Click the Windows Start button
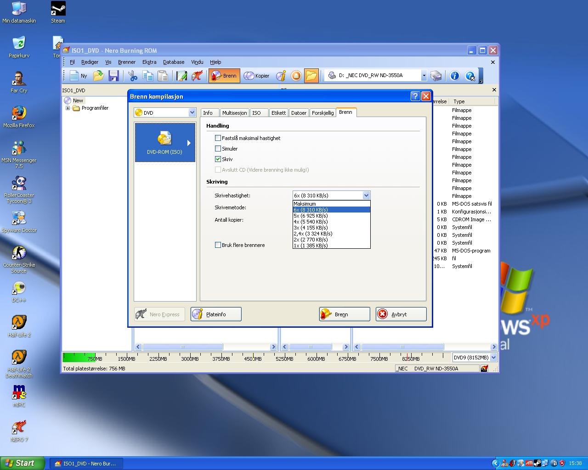This screenshot has width=588, height=470. (x=23, y=463)
